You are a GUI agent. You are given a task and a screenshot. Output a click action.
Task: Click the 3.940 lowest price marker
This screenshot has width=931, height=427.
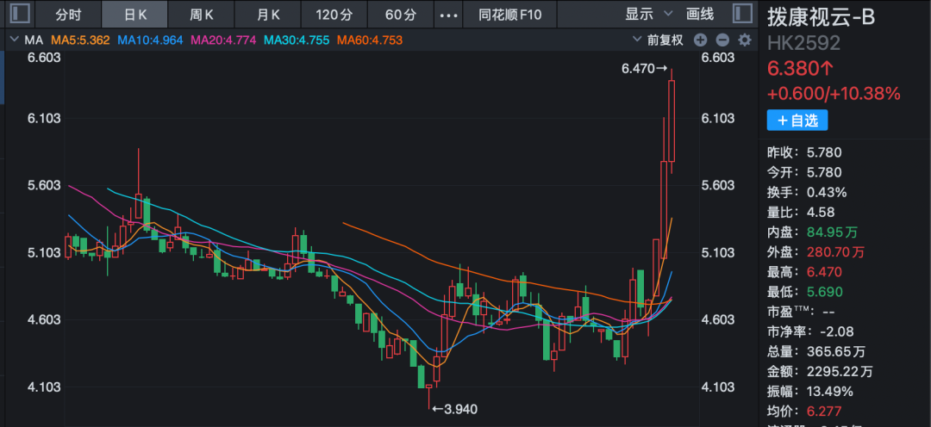[x=456, y=408]
